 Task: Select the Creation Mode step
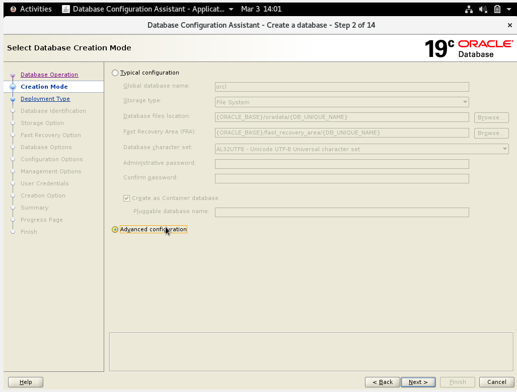44,87
